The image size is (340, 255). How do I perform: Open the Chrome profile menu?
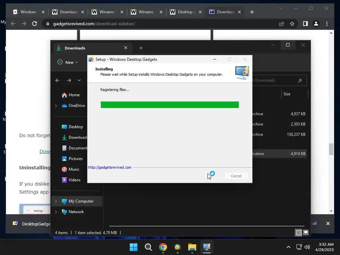(x=316, y=24)
